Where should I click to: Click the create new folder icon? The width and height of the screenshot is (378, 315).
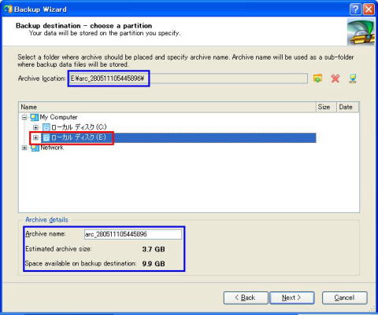[317, 79]
